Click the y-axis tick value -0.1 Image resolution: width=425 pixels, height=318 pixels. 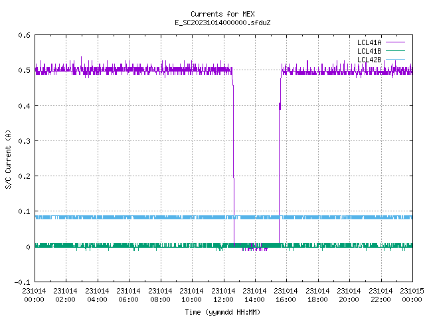coord(22,282)
